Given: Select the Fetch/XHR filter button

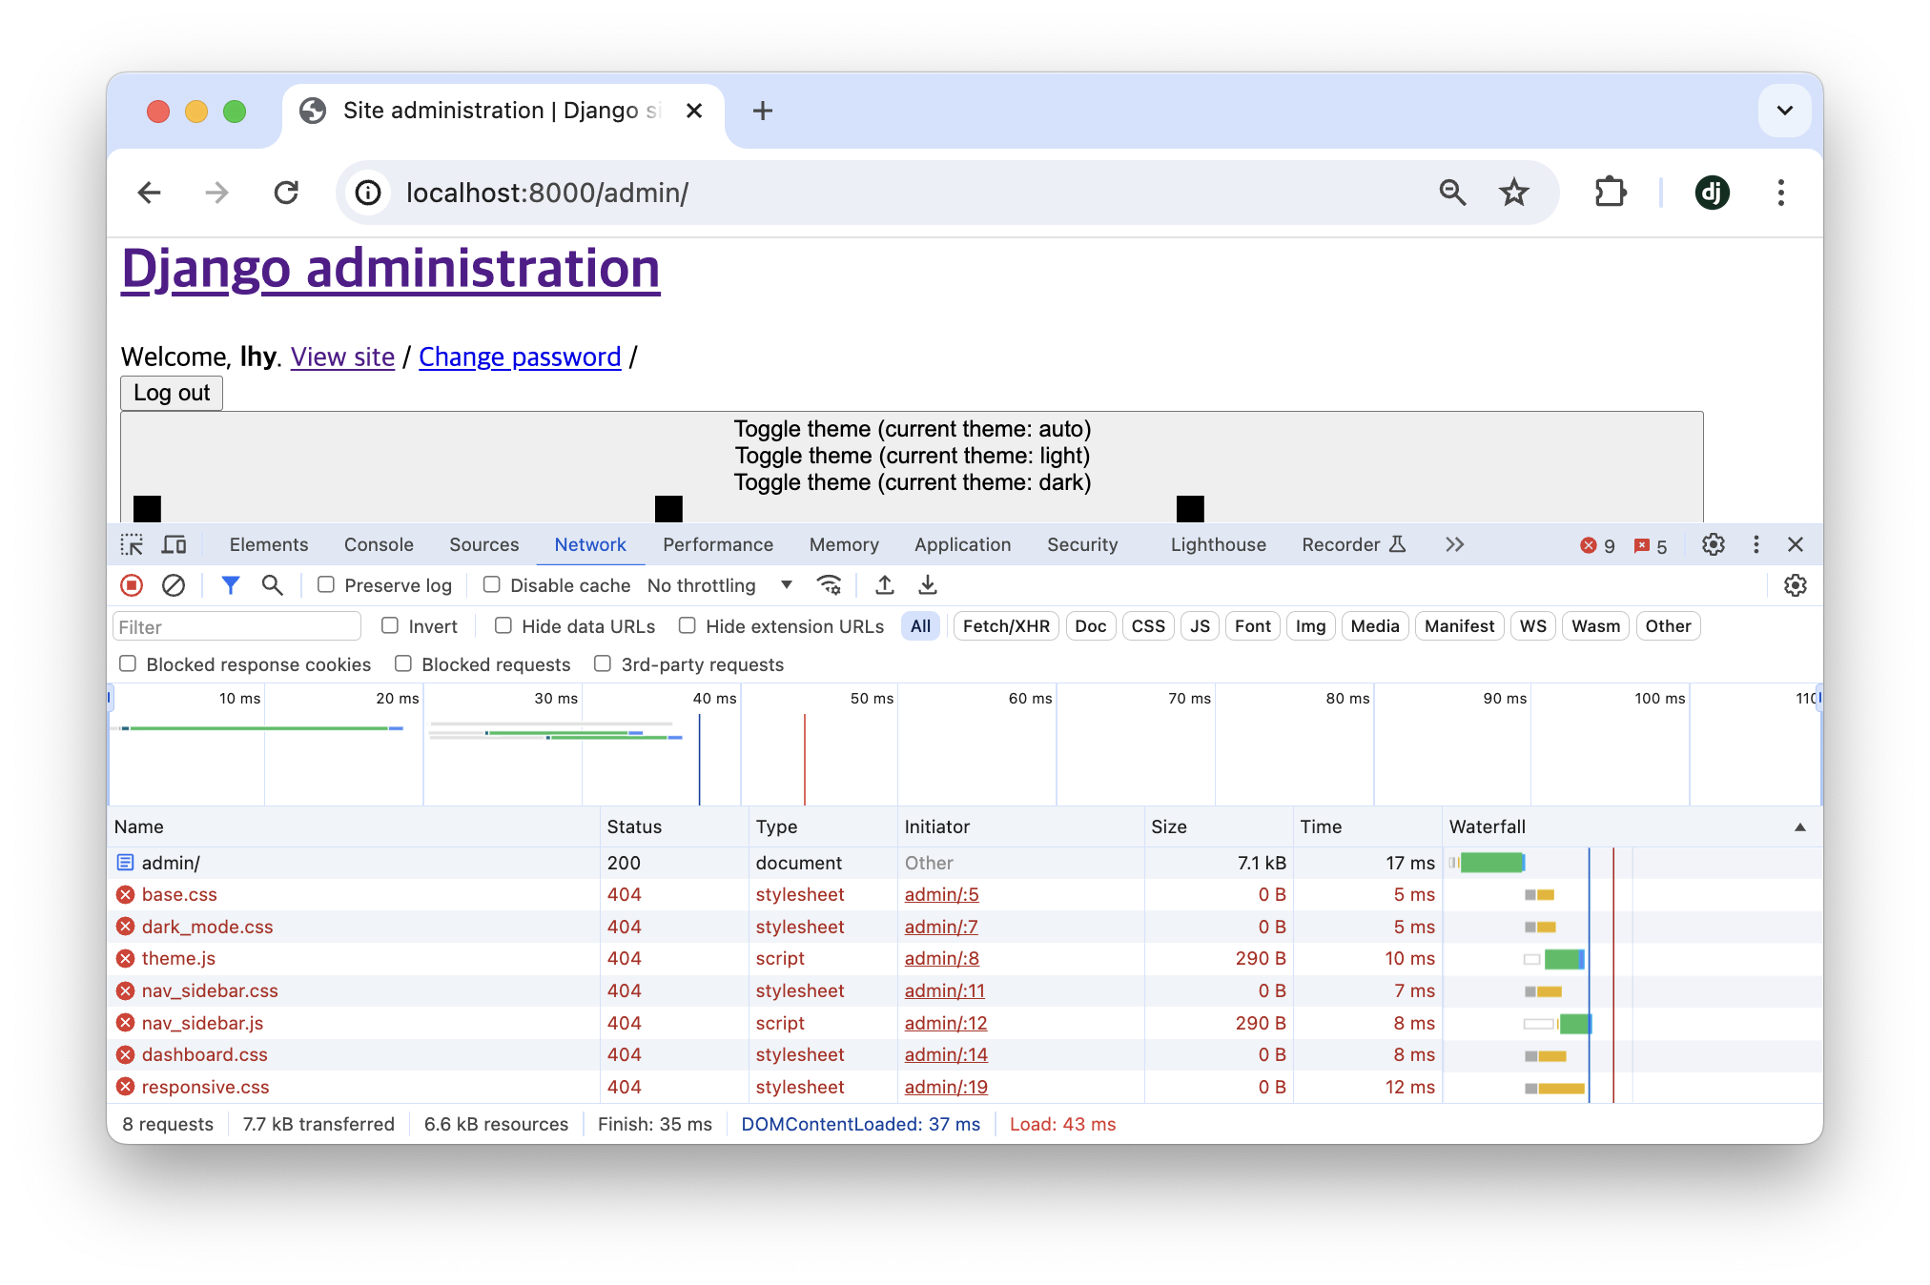Looking at the screenshot, I should pos(1004,626).
